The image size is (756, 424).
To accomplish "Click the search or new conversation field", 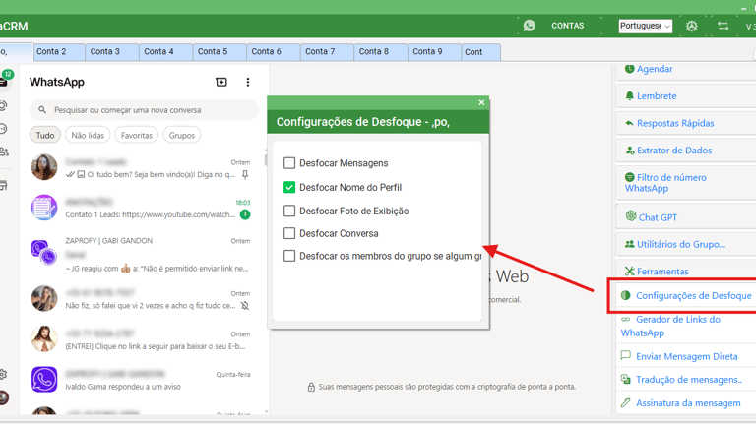I will [x=144, y=110].
